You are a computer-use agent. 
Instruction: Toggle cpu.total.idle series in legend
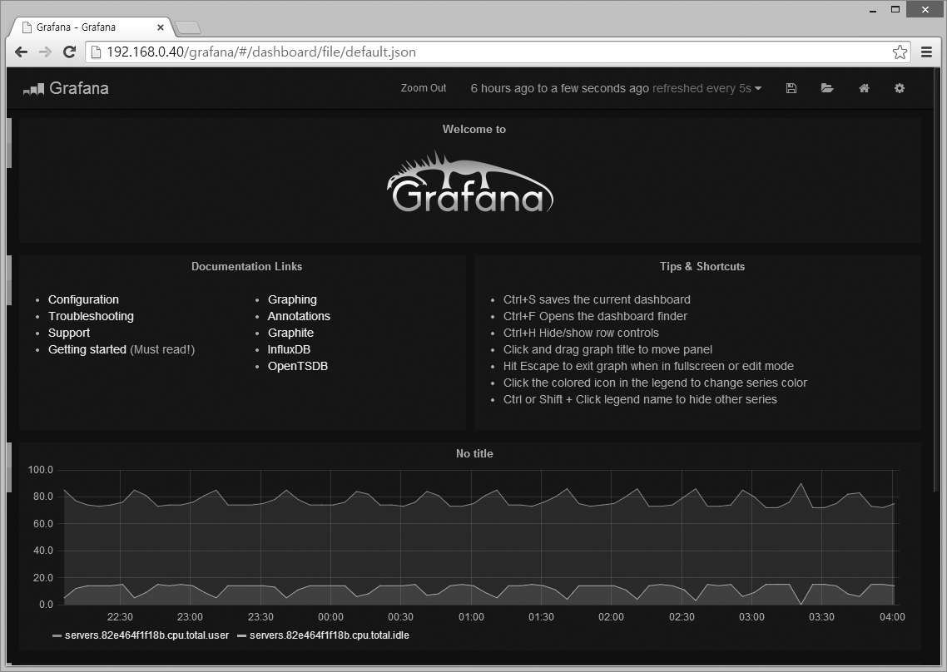click(x=329, y=635)
